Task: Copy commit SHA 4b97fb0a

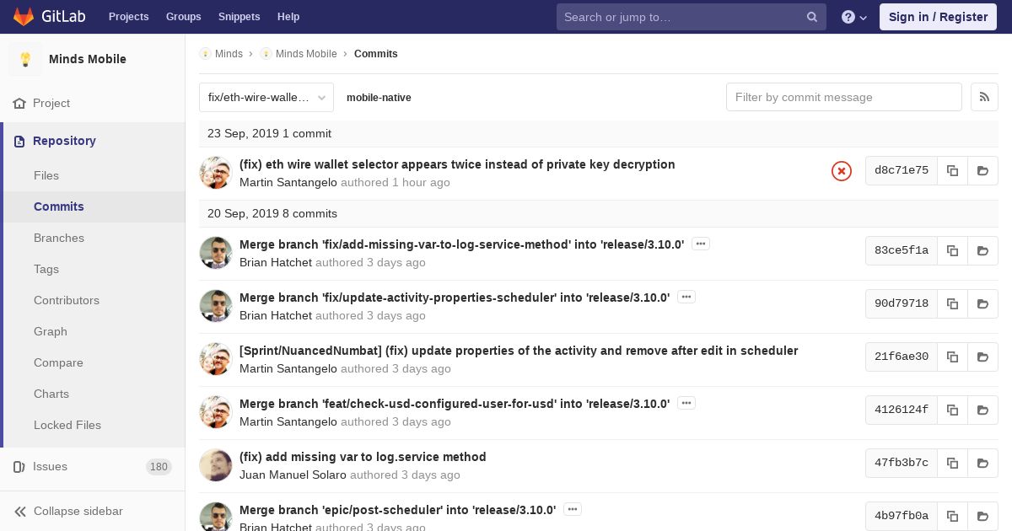Action: click(x=952, y=516)
